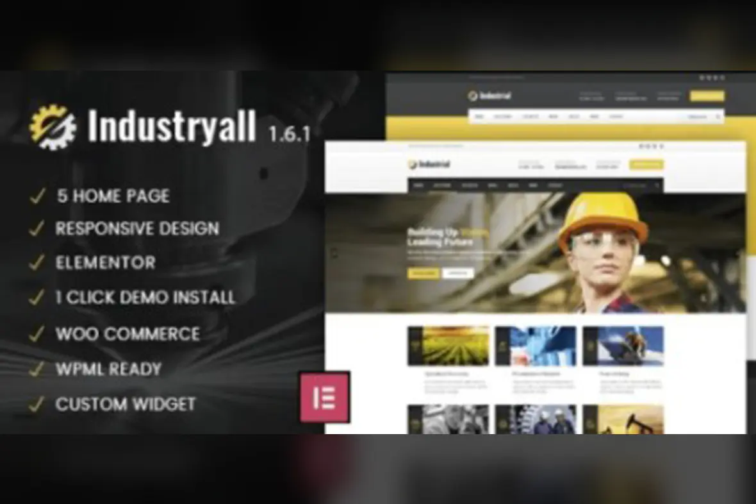Viewport: 756px width, 504px height.
Task: Select the "WPML READY" feature text
Action: [108, 369]
